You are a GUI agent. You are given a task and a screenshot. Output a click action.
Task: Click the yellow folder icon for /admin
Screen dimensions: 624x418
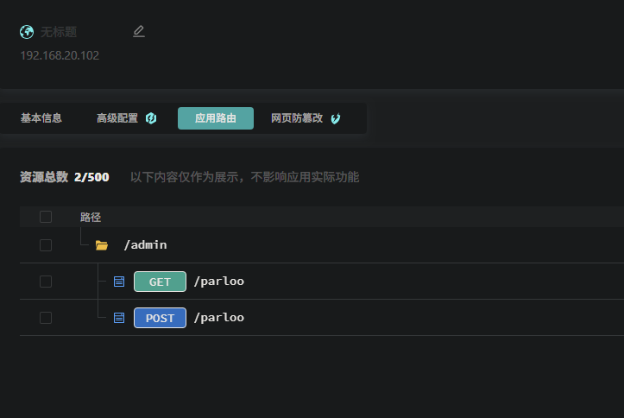pos(102,245)
